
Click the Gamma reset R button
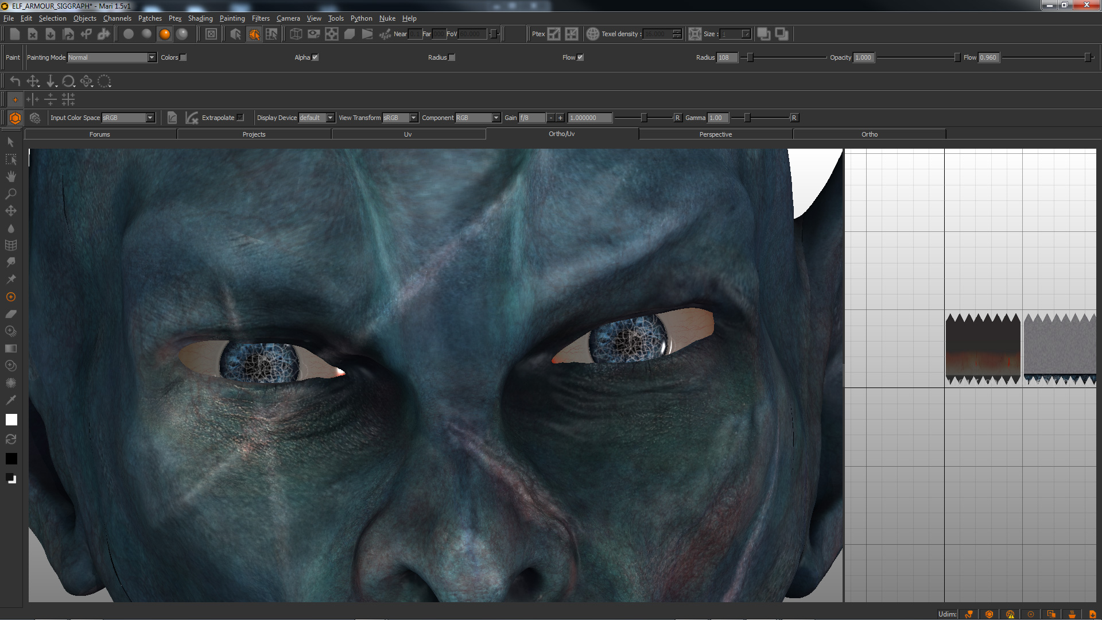click(794, 118)
